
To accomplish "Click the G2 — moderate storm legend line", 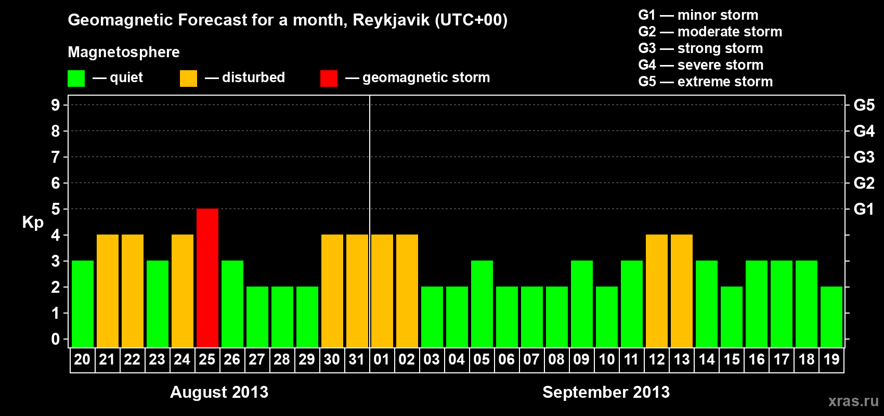I will 710,32.
